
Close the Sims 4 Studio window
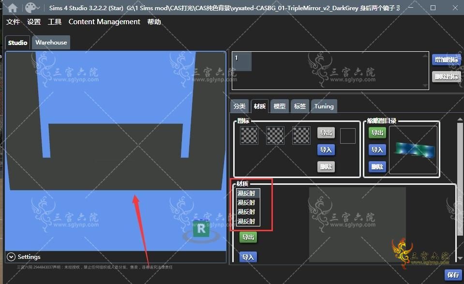[455, 8]
